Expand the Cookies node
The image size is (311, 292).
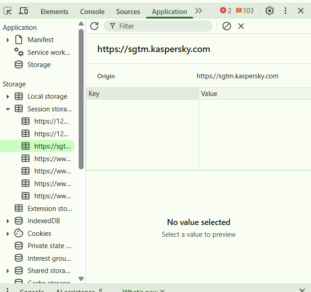point(8,234)
